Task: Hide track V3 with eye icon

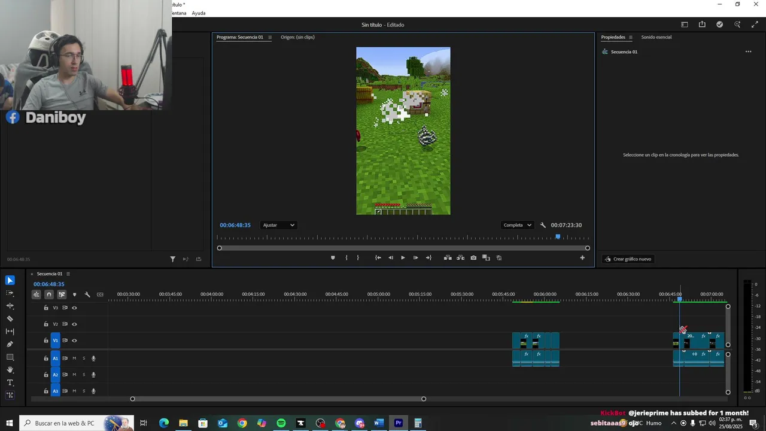Action: coord(74,308)
